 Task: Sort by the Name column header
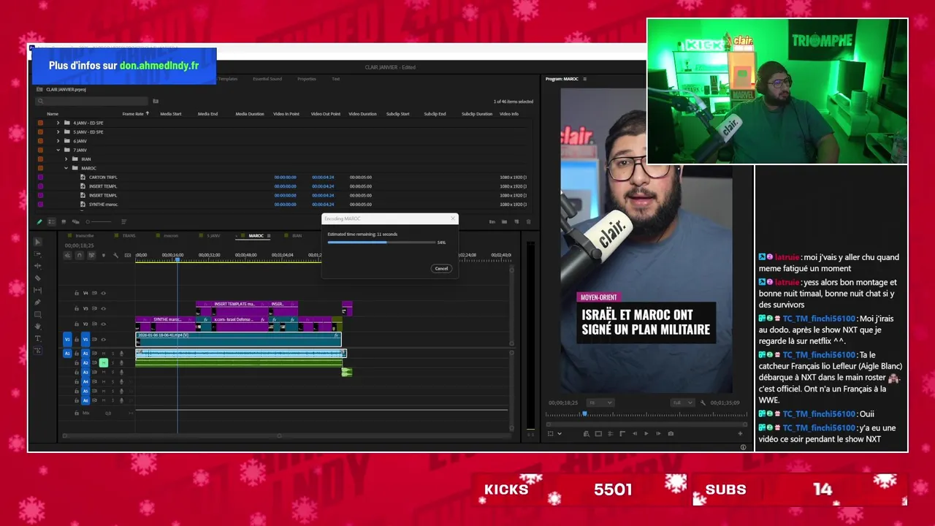53,114
